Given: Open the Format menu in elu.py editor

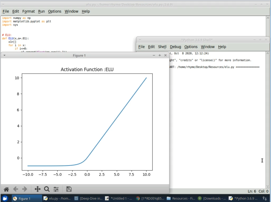Looking at the screenshot, I should click(29, 11).
